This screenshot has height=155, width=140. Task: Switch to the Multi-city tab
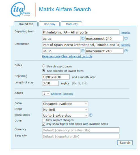(71, 24)
